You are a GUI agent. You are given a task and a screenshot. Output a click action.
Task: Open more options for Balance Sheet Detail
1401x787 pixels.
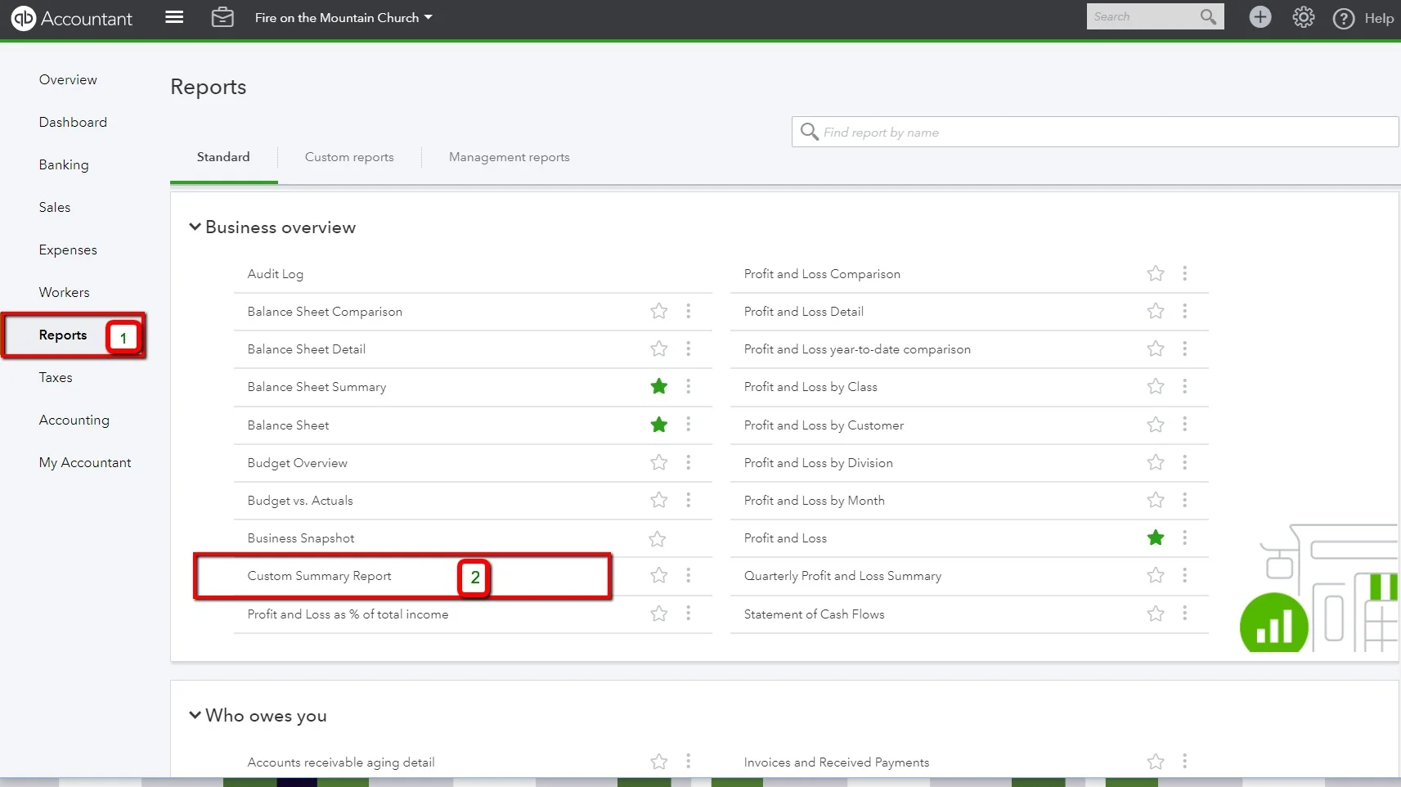point(688,349)
